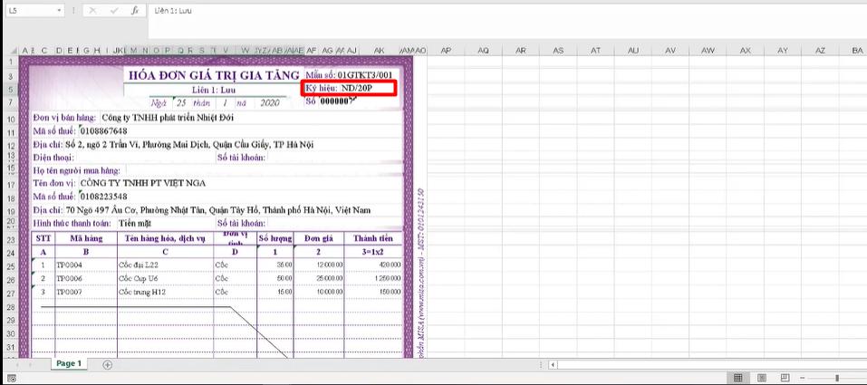
Task: Click inside the formula bar text
Action: 174,11
